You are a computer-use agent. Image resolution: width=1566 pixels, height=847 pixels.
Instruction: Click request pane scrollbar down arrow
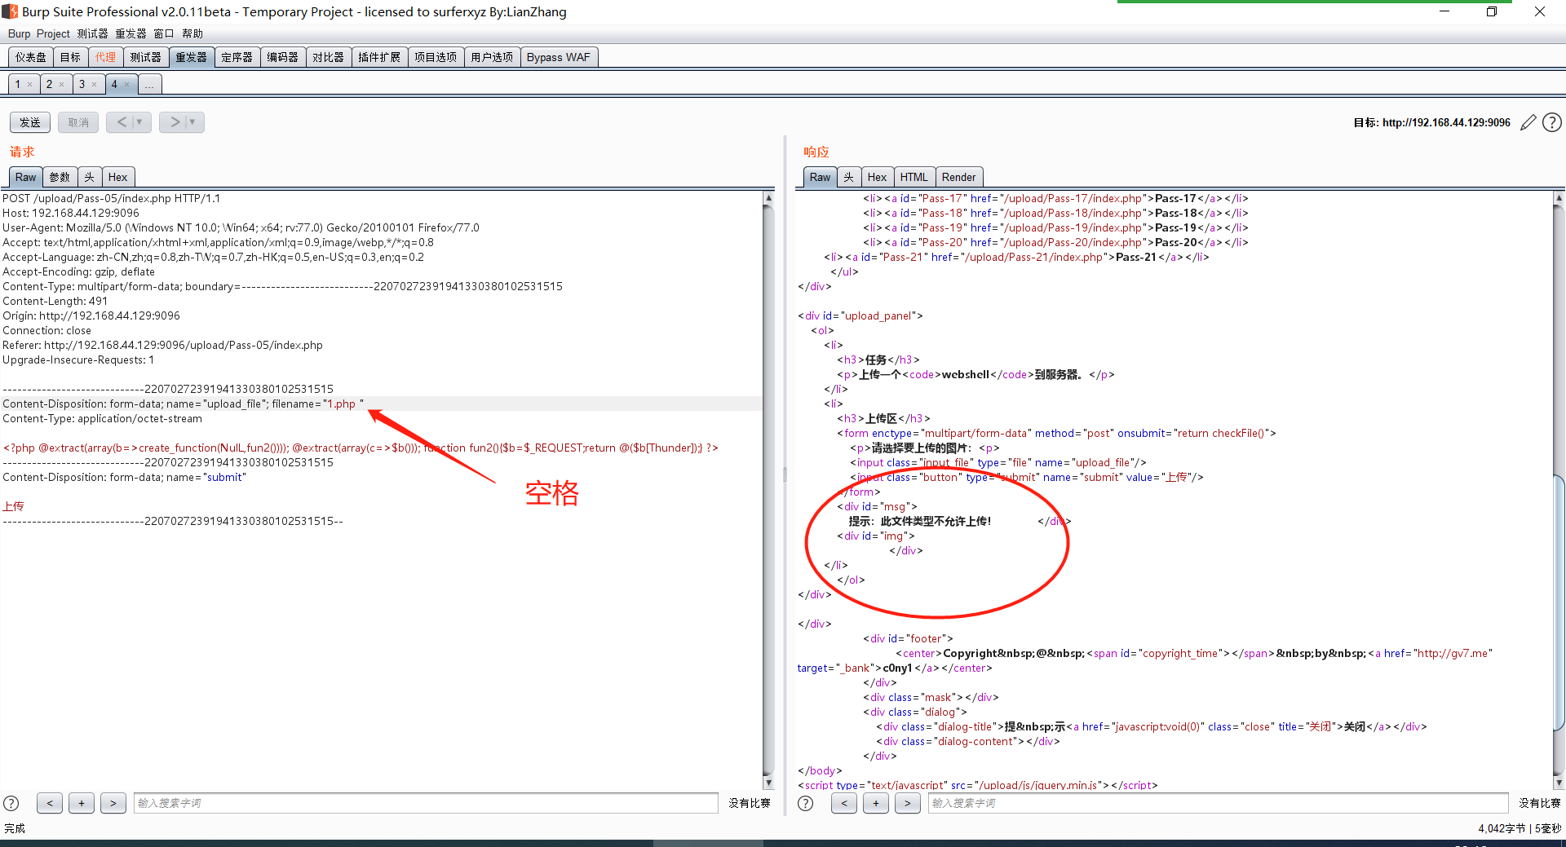[768, 783]
